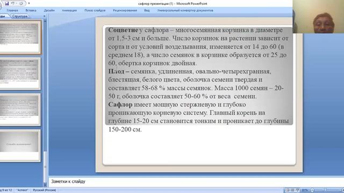Switch to the Структура pane tab
This screenshot has width=344, height=193.
tap(20, 16)
